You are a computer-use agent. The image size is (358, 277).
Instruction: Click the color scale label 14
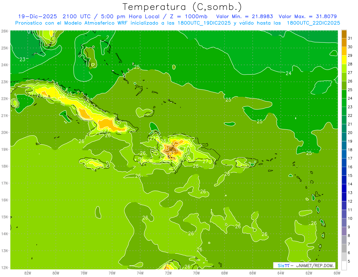[x=350, y=184]
